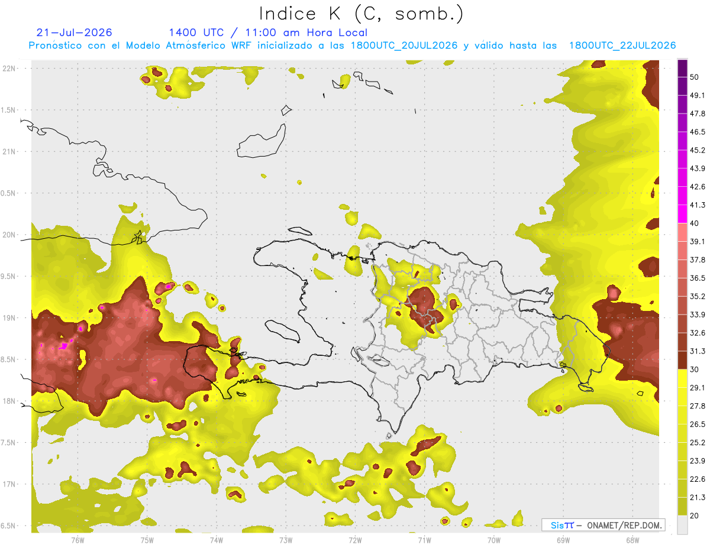Image resolution: width=710 pixels, height=548 pixels.
Task: Click the initialization stamp '1800UTC_20JUL2026'
Action: (405, 46)
